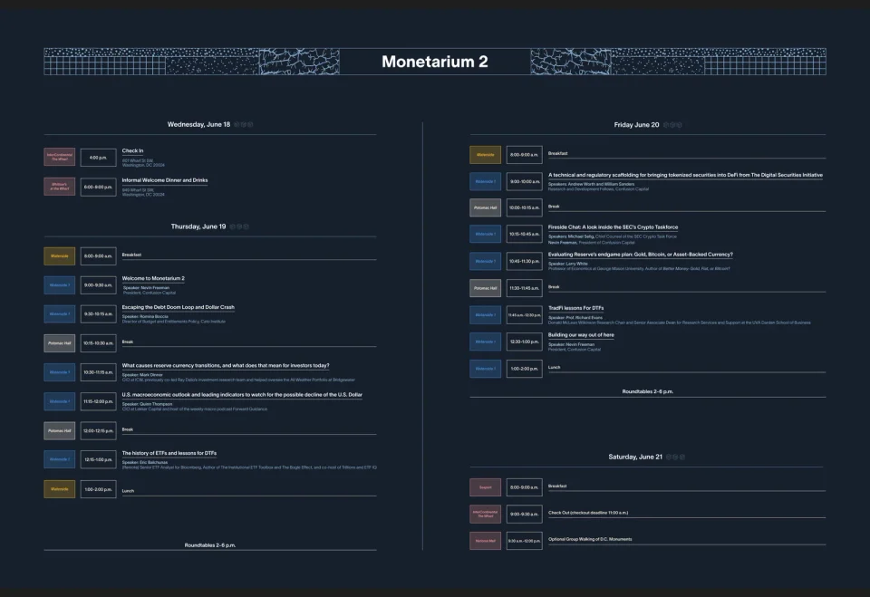Image resolution: width=870 pixels, height=597 pixels.
Task: Select speaker line Quinn Thompson
Action: (x=147, y=404)
